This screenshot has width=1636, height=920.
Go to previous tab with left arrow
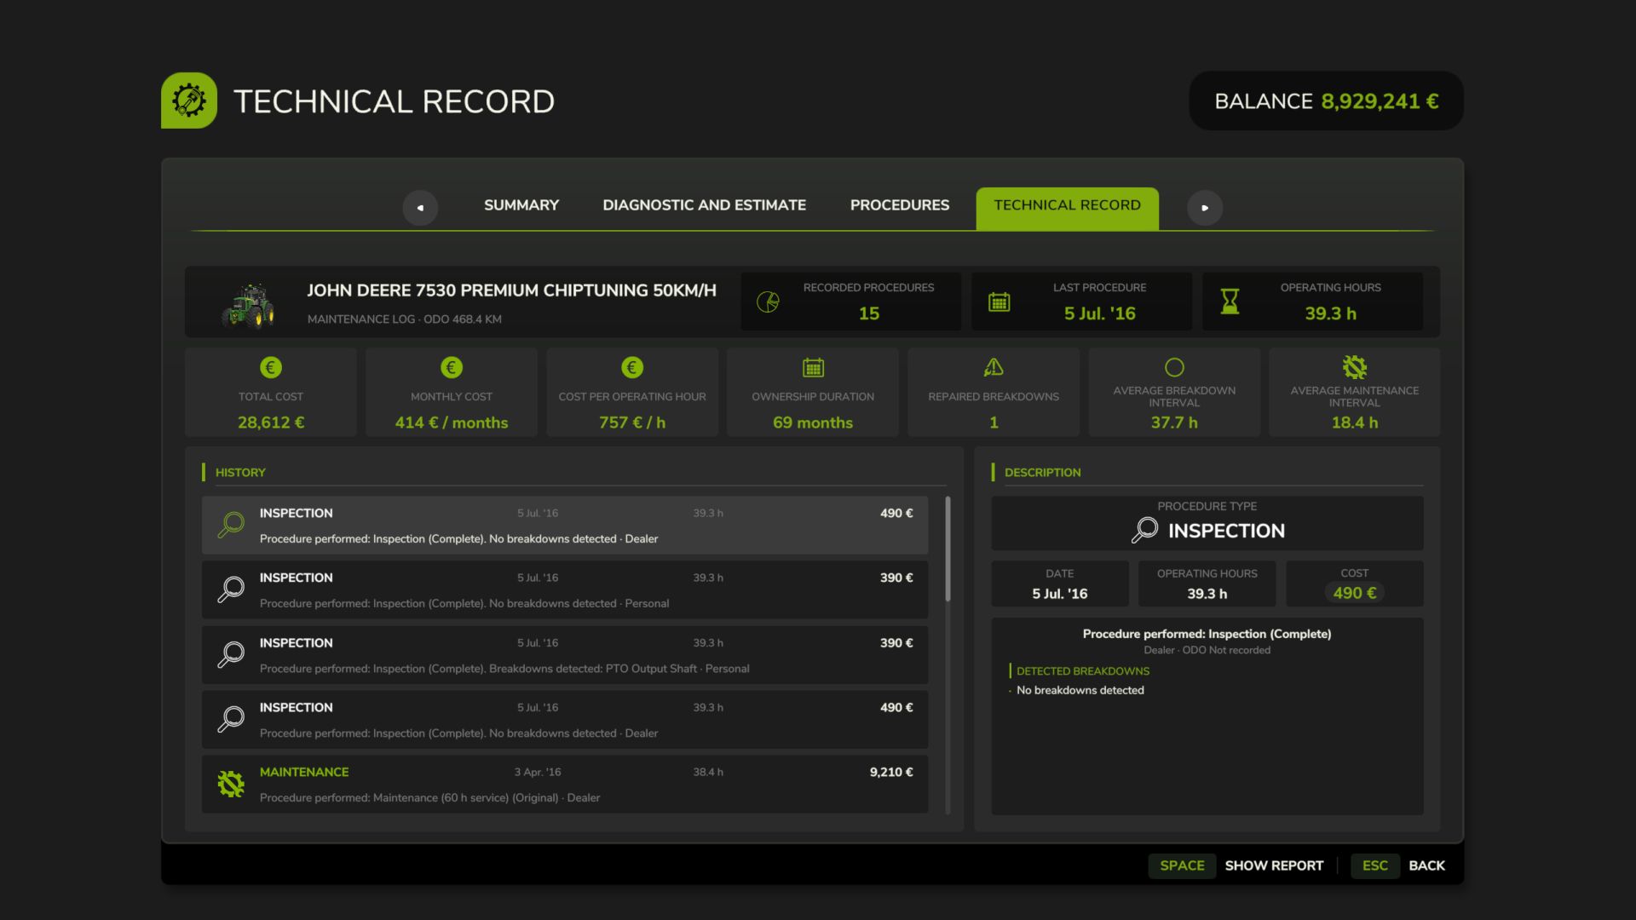pyautogui.click(x=420, y=207)
